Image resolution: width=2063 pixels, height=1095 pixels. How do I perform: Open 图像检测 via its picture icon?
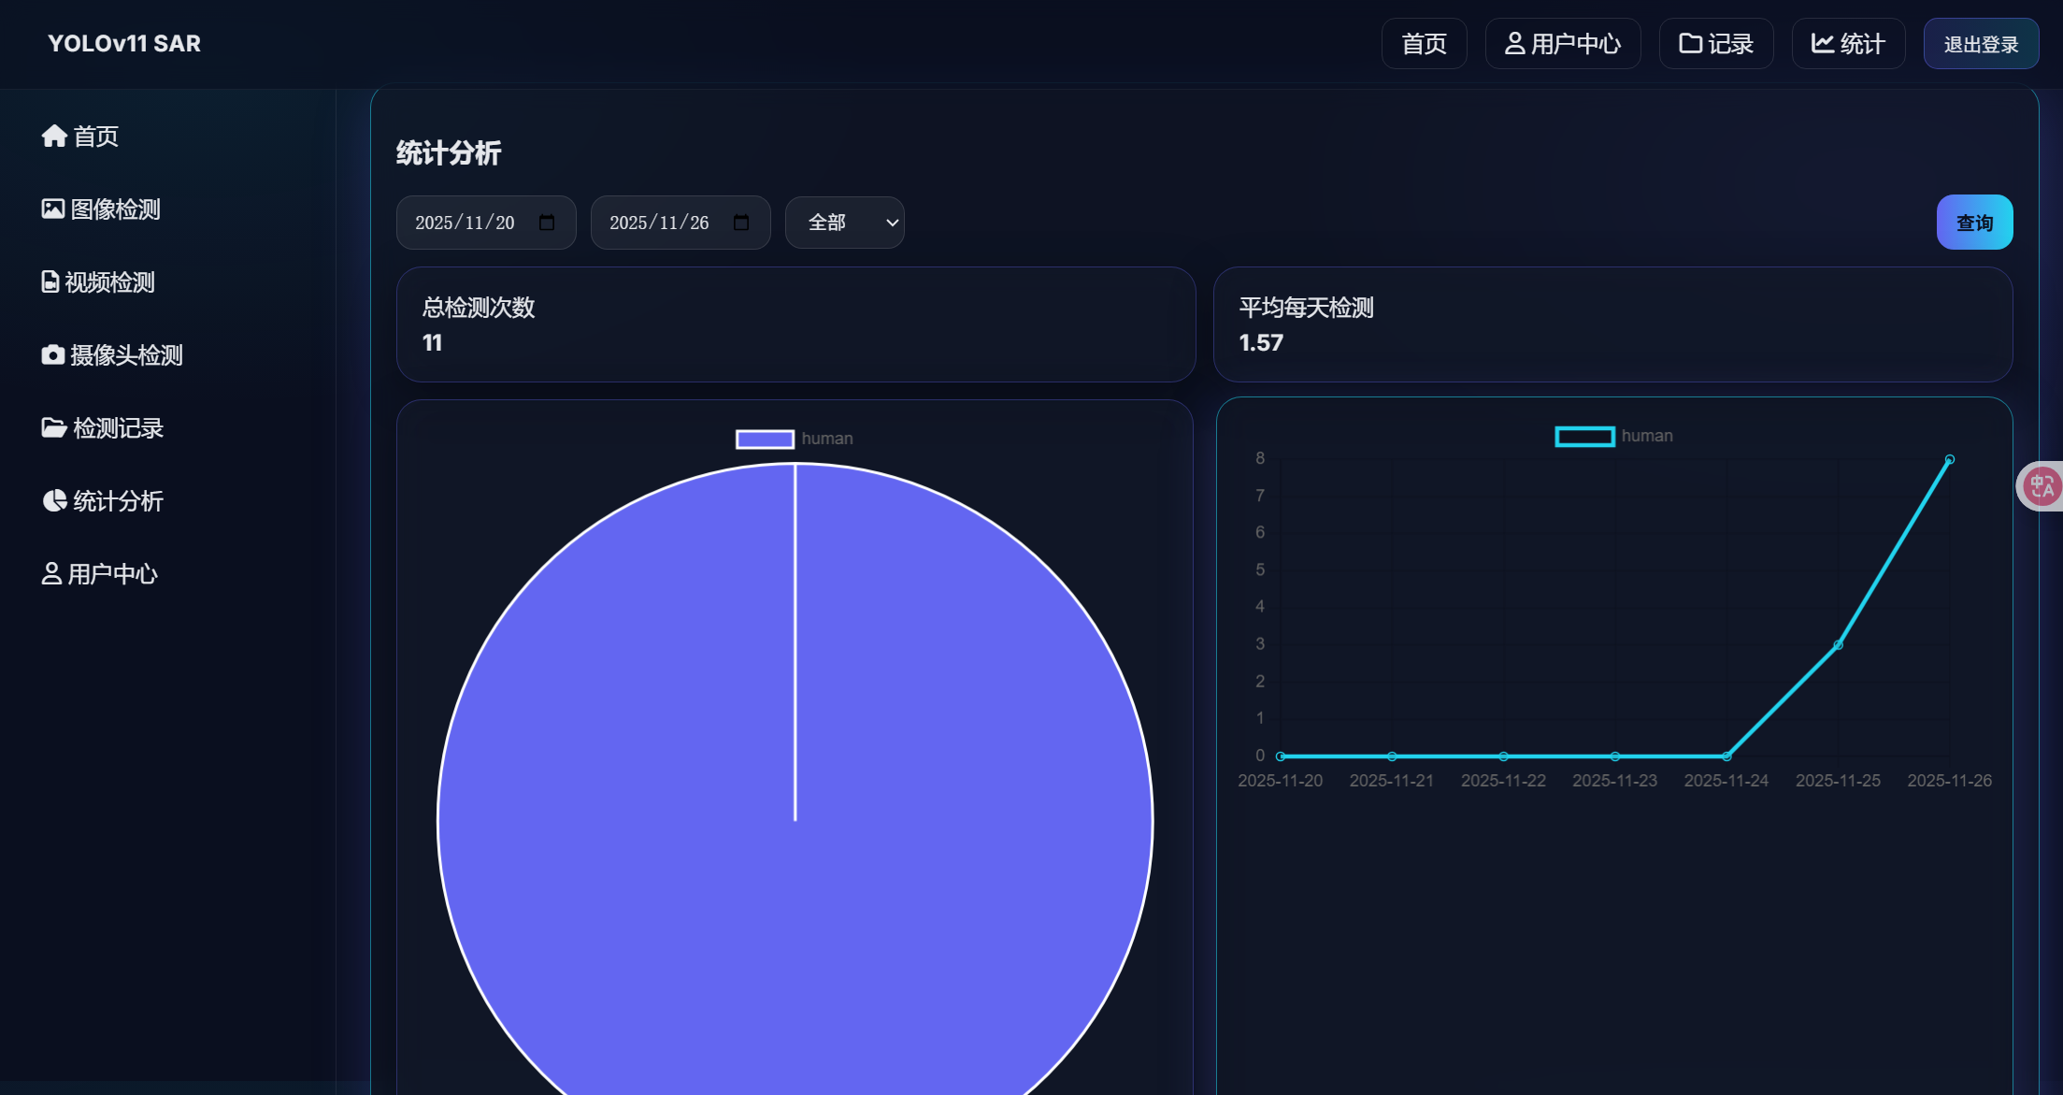coord(53,209)
